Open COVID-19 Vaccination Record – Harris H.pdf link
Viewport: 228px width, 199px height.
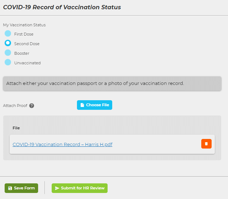coord(62,145)
